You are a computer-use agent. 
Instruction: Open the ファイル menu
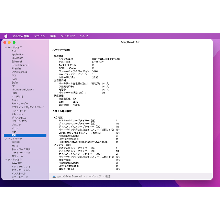click(x=40, y=36)
